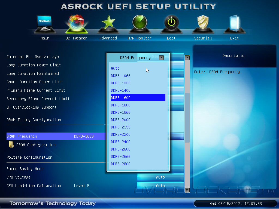Switch to the Main tab label
This screenshot has height=209, width=279.
point(45,38)
